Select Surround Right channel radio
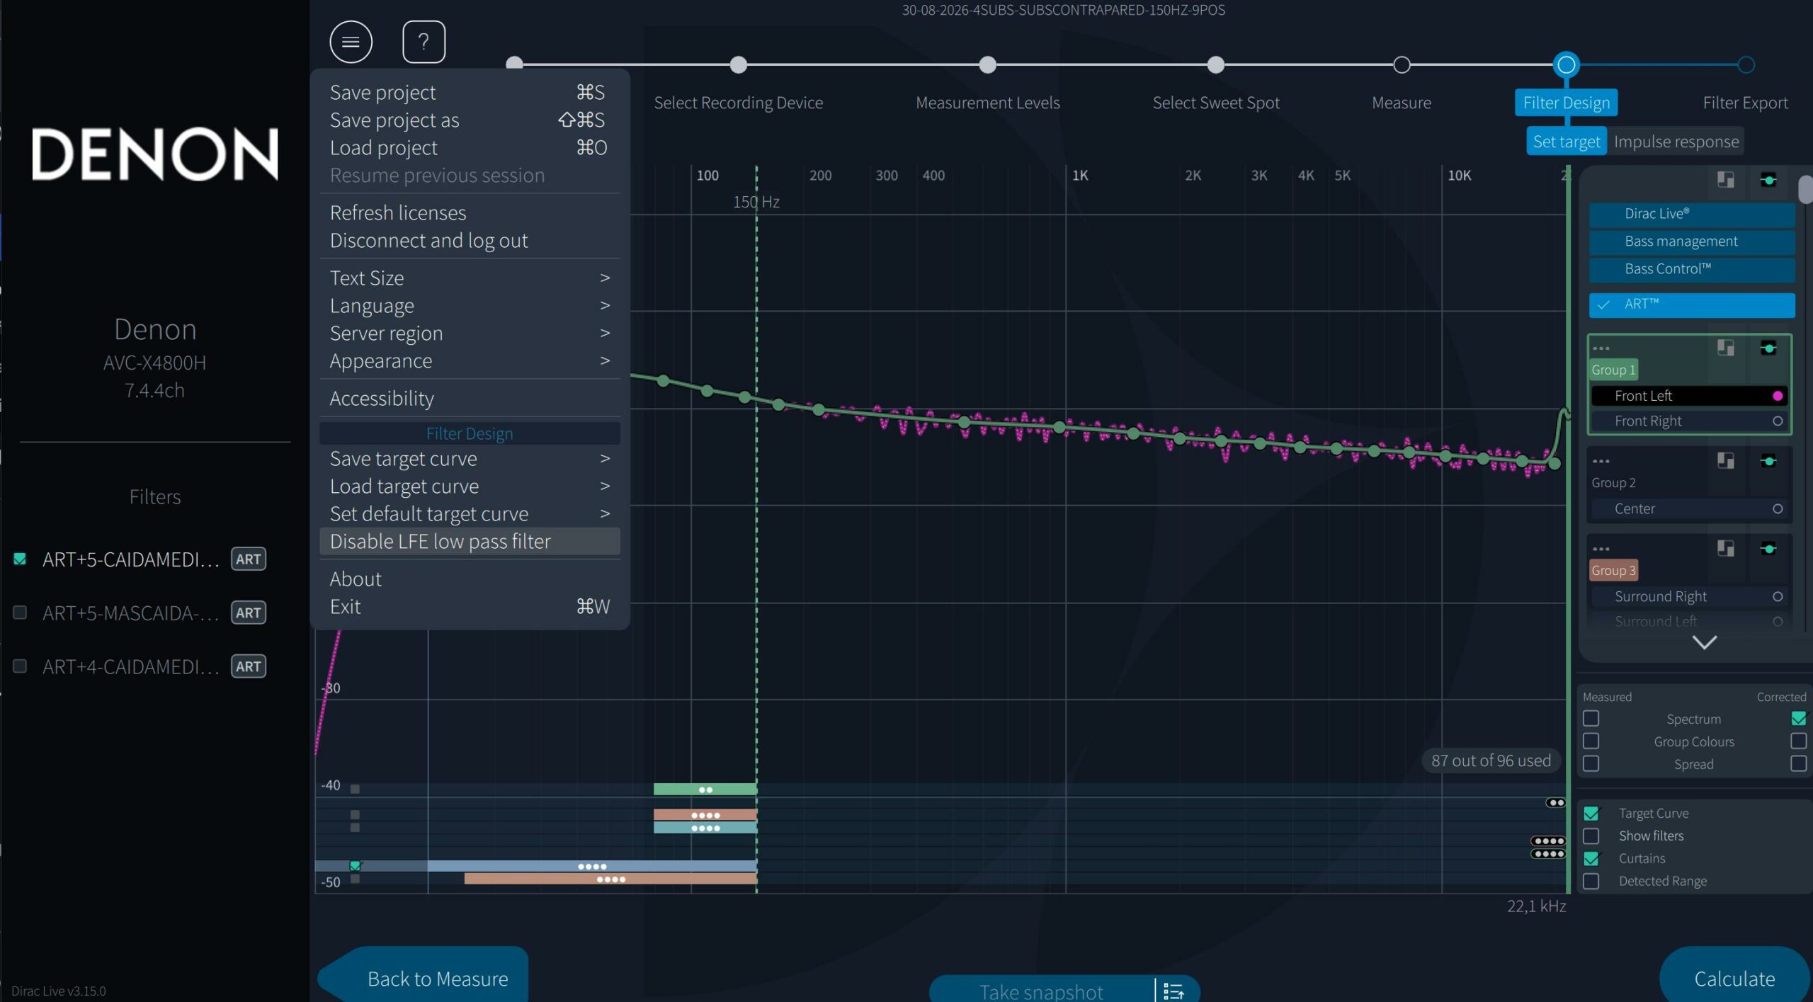Viewport: 1813px width, 1002px height. tap(1778, 596)
